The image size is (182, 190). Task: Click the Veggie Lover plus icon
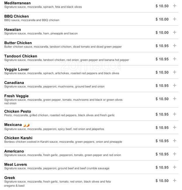pos(175,72)
